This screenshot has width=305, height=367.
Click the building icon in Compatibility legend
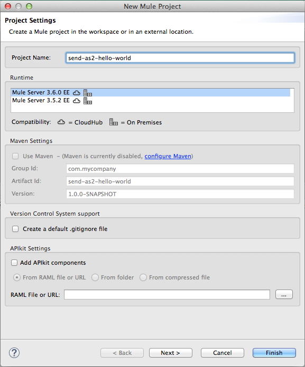pyautogui.click(x=114, y=122)
